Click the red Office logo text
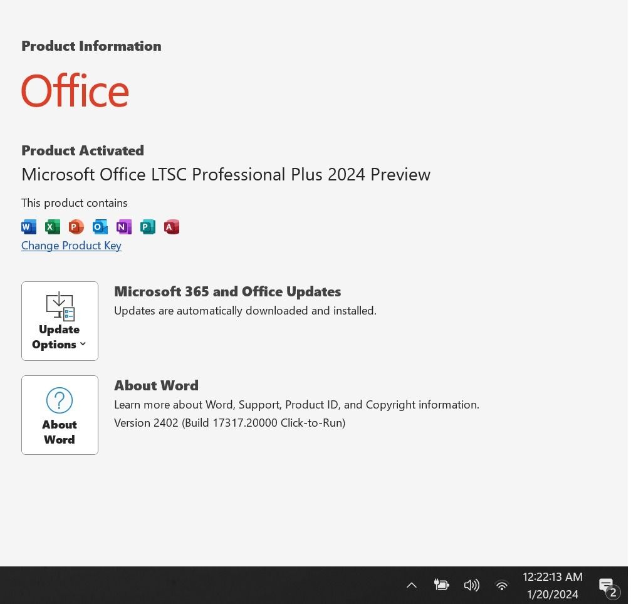This screenshot has width=631, height=604. [x=75, y=91]
